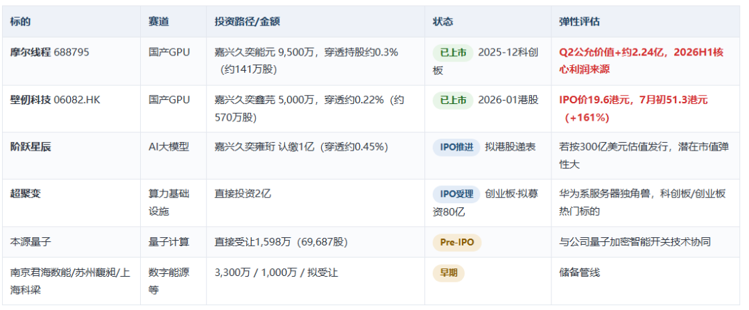Click the 标的 column header
The width and height of the screenshot is (749, 310).
(x=71, y=22)
